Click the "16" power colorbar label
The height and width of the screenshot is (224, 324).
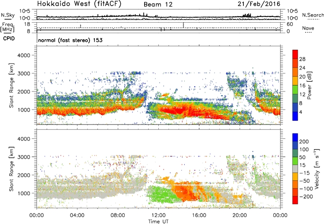(302, 86)
